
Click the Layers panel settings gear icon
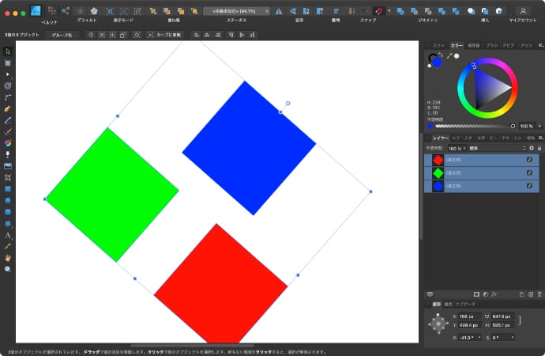point(531,148)
